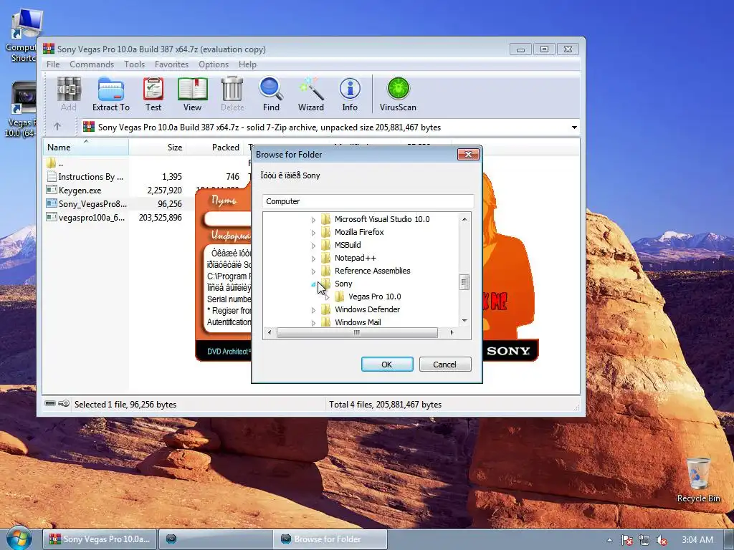Click the muted volume tray icon
Screen dimensions: 734x550
tap(662, 540)
